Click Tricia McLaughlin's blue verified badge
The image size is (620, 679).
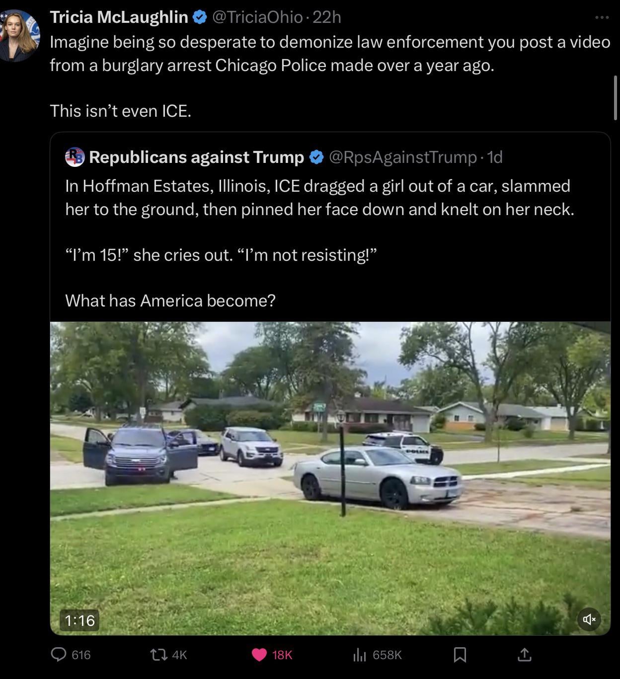[x=199, y=17]
